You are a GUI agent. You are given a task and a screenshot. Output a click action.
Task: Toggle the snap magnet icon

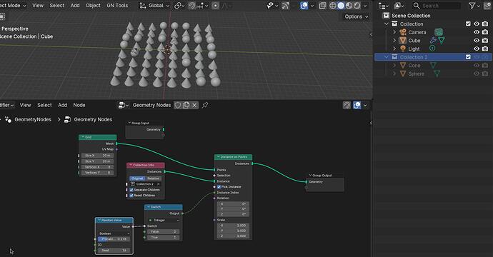pyautogui.click(x=191, y=6)
